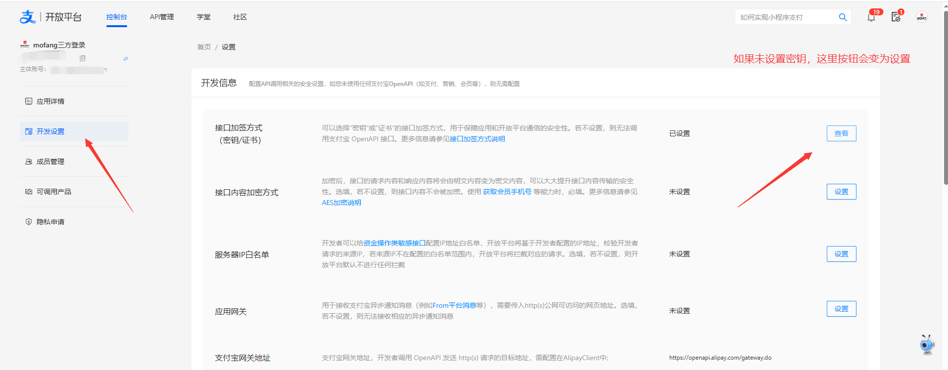Open From平台消息 link

tap(454, 305)
